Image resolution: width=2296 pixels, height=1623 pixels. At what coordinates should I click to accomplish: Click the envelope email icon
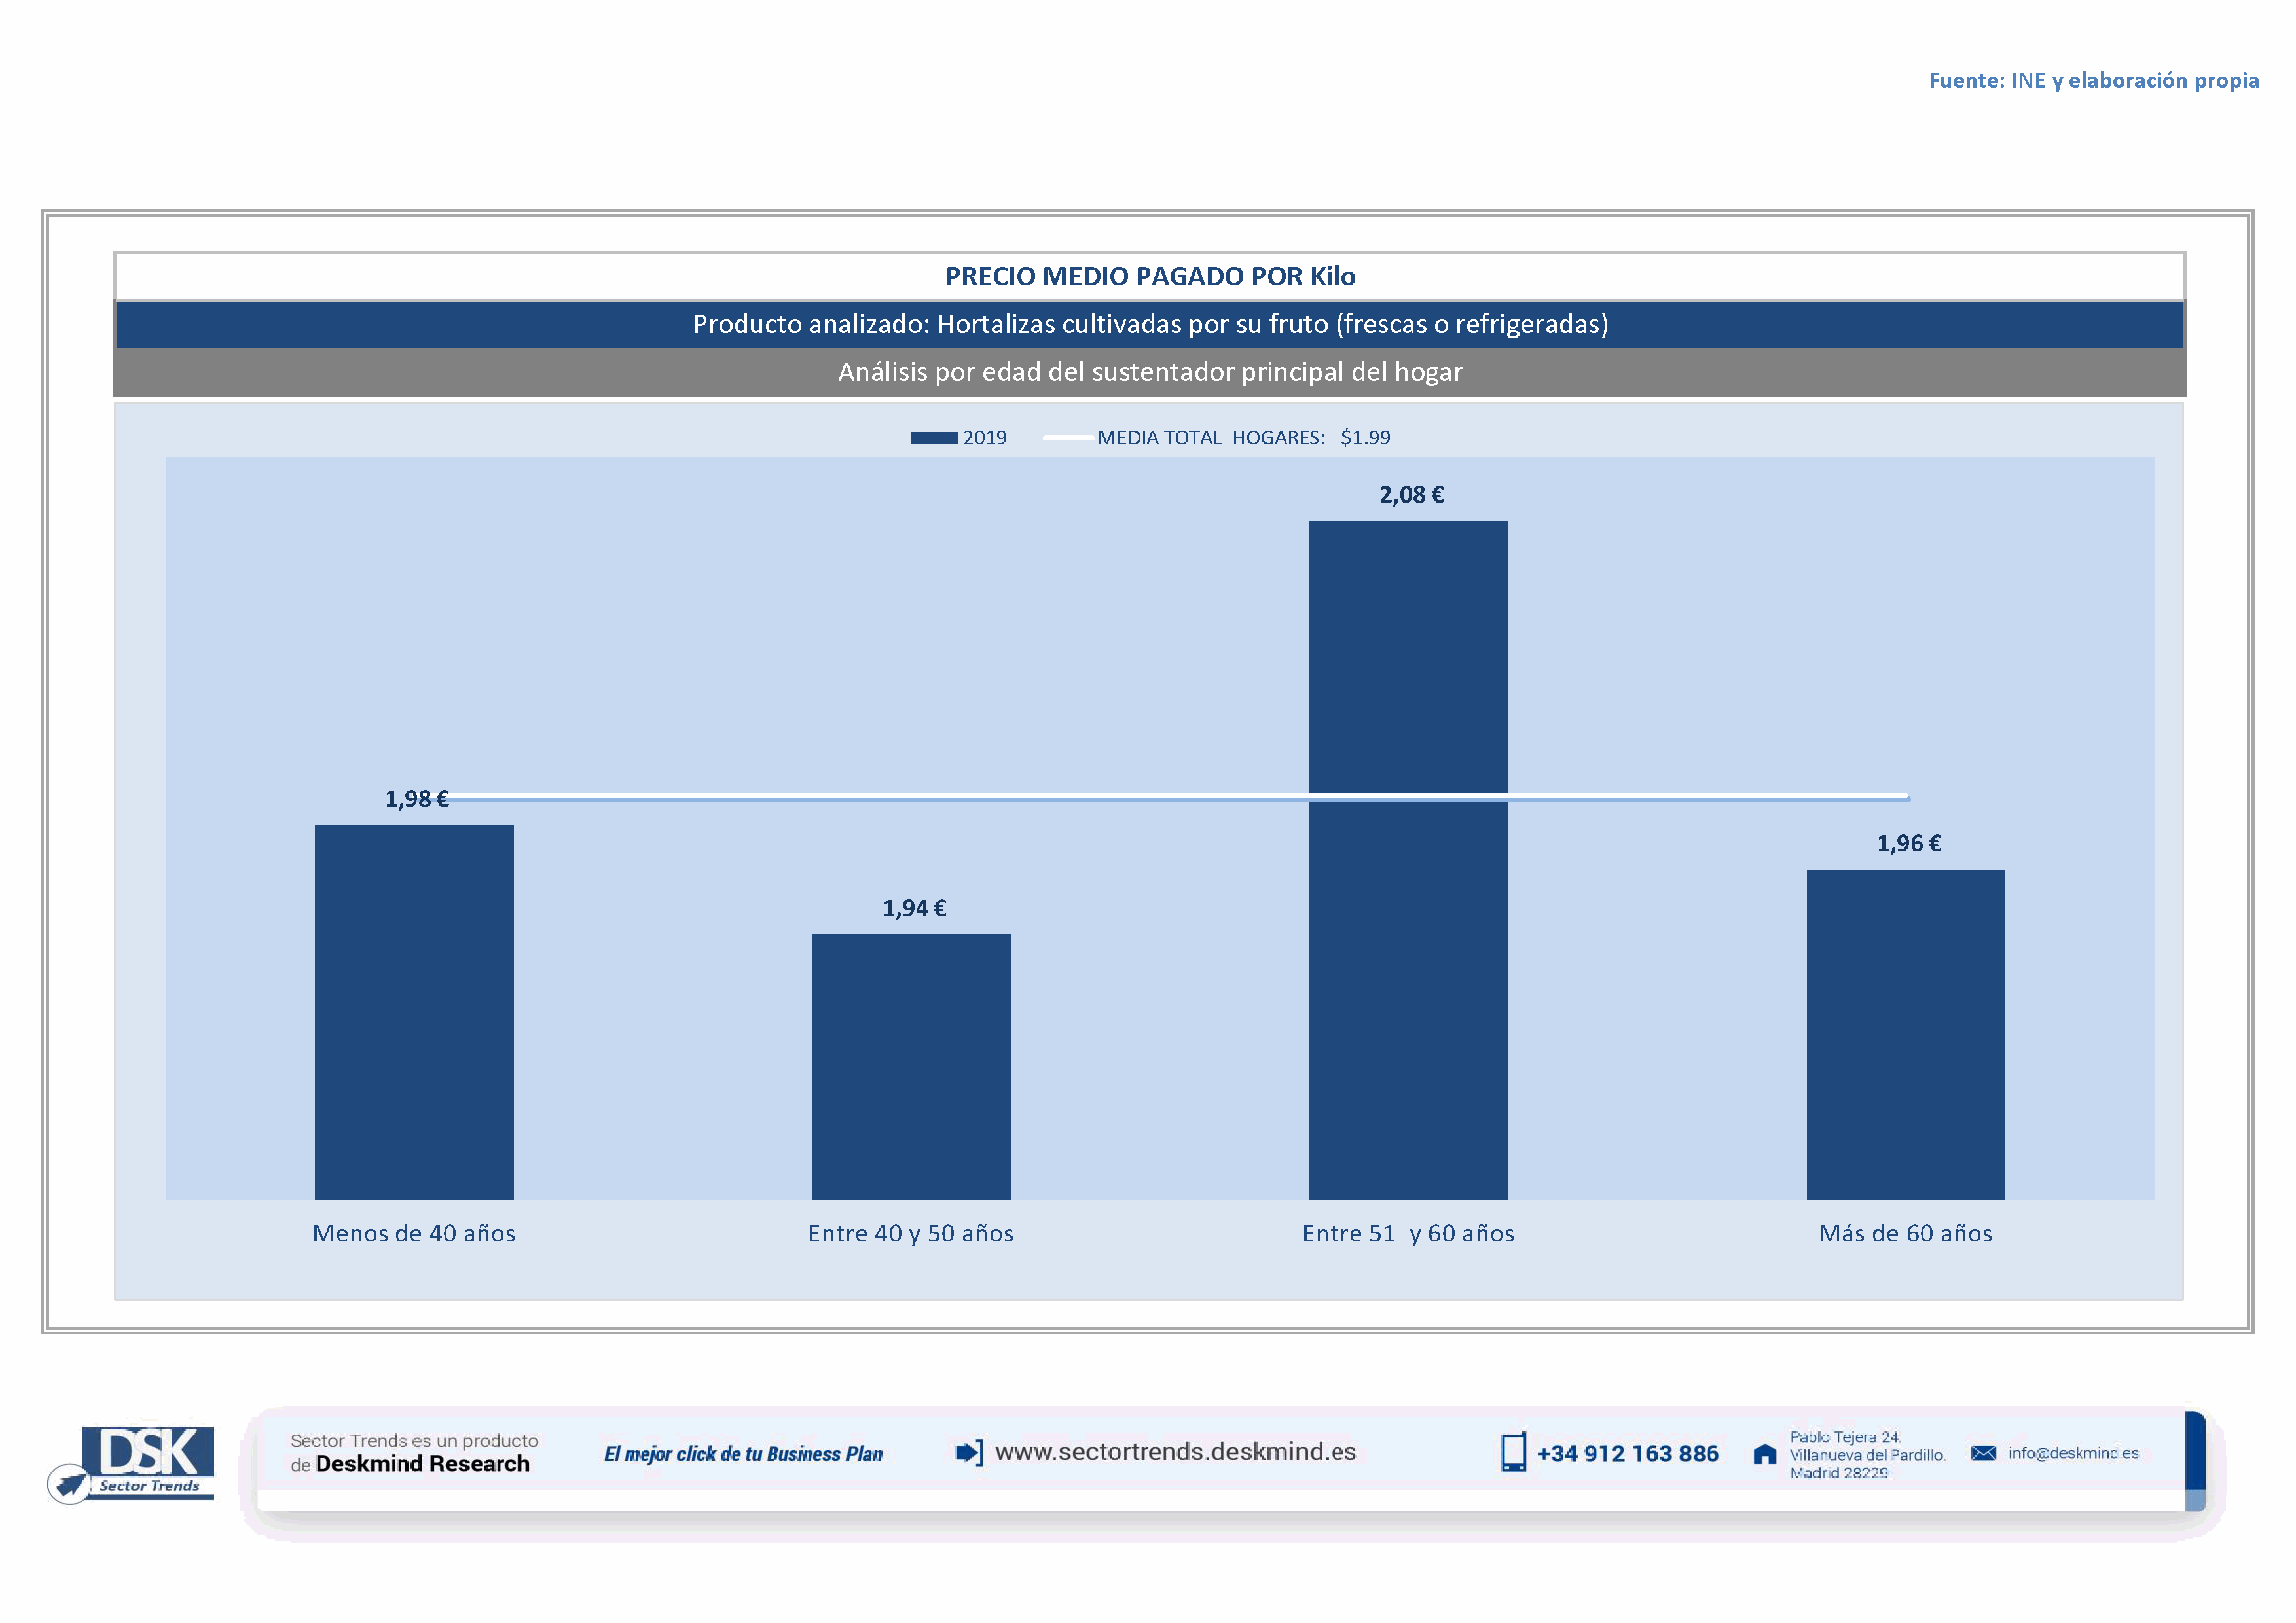tap(1983, 1453)
